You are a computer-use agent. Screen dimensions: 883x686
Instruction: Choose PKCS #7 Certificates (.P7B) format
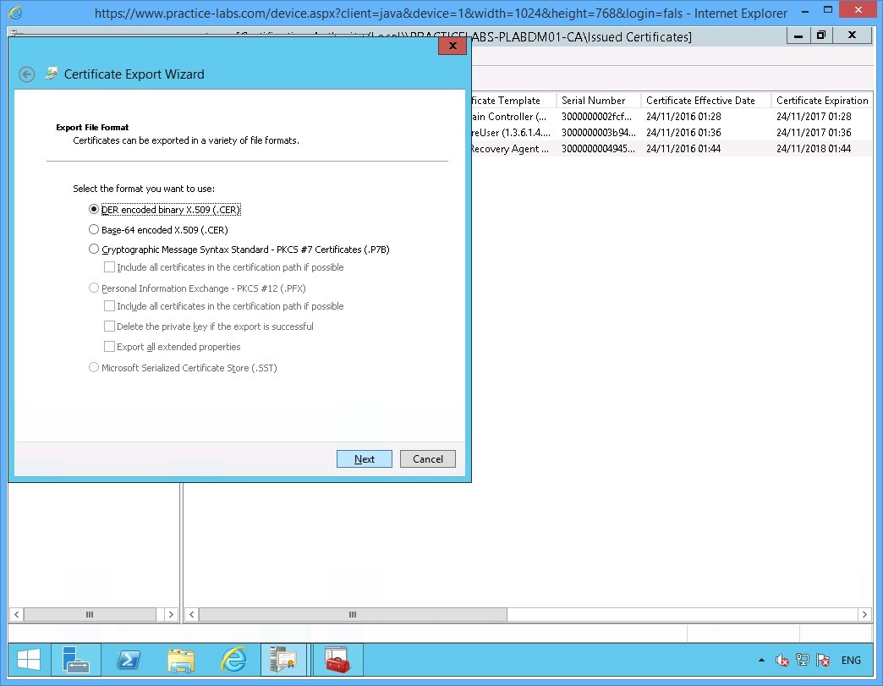click(x=94, y=250)
